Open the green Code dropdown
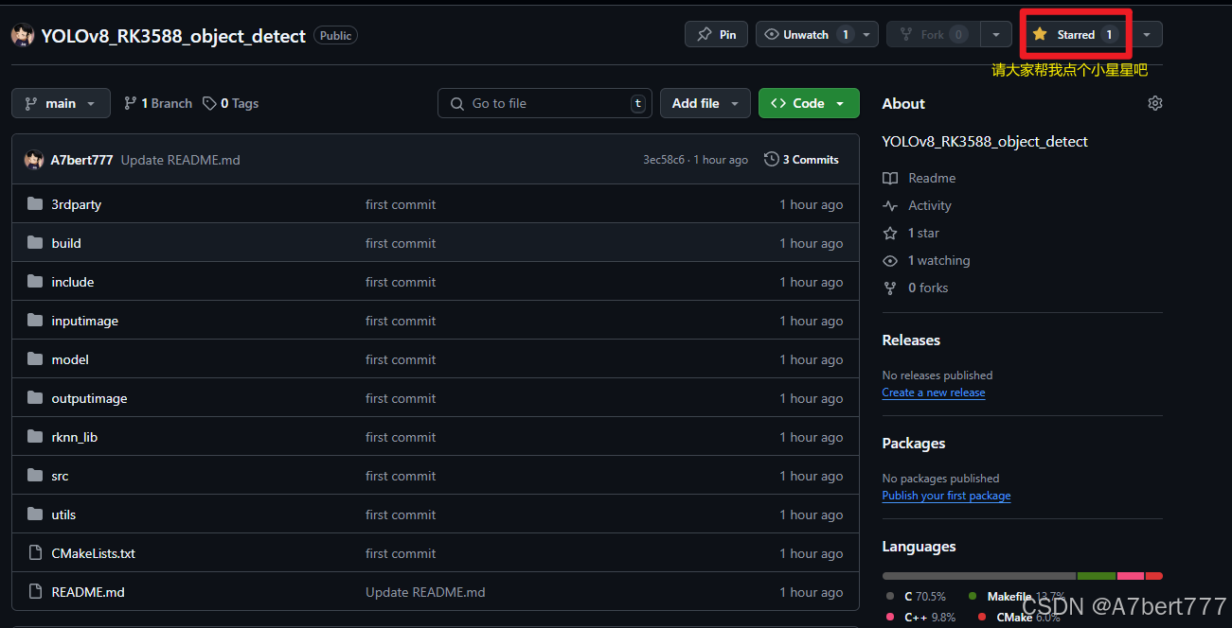The height and width of the screenshot is (628, 1232). (x=809, y=103)
